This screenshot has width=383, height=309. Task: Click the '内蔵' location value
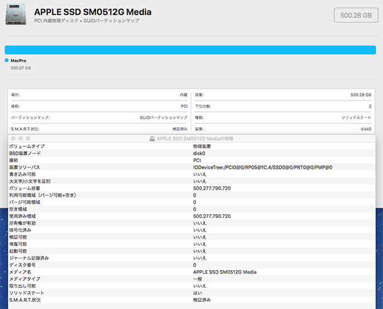pos(183,95)
